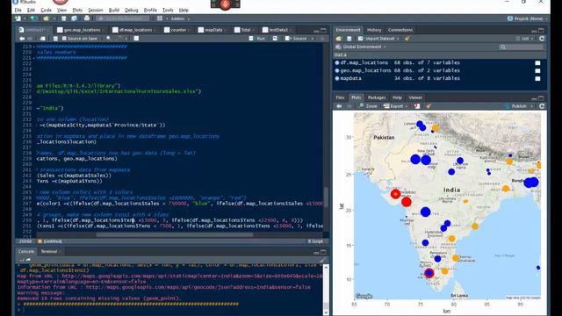
Task: Maximize the source editor pane
Action: click(323, 31)
